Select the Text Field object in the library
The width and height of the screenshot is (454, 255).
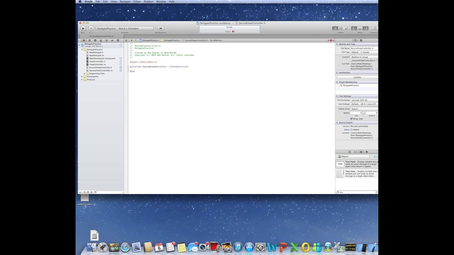(356, 164)
